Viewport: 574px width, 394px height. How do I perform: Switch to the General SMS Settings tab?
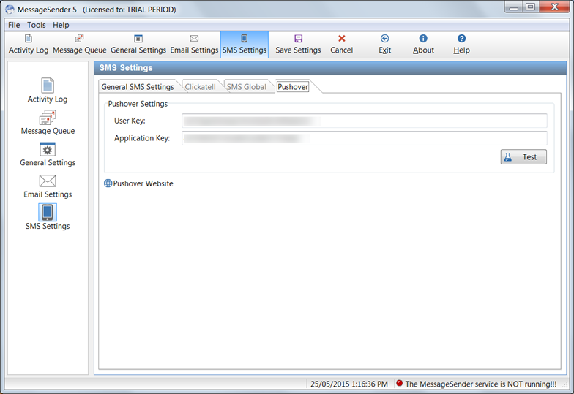tap(138, 86)
